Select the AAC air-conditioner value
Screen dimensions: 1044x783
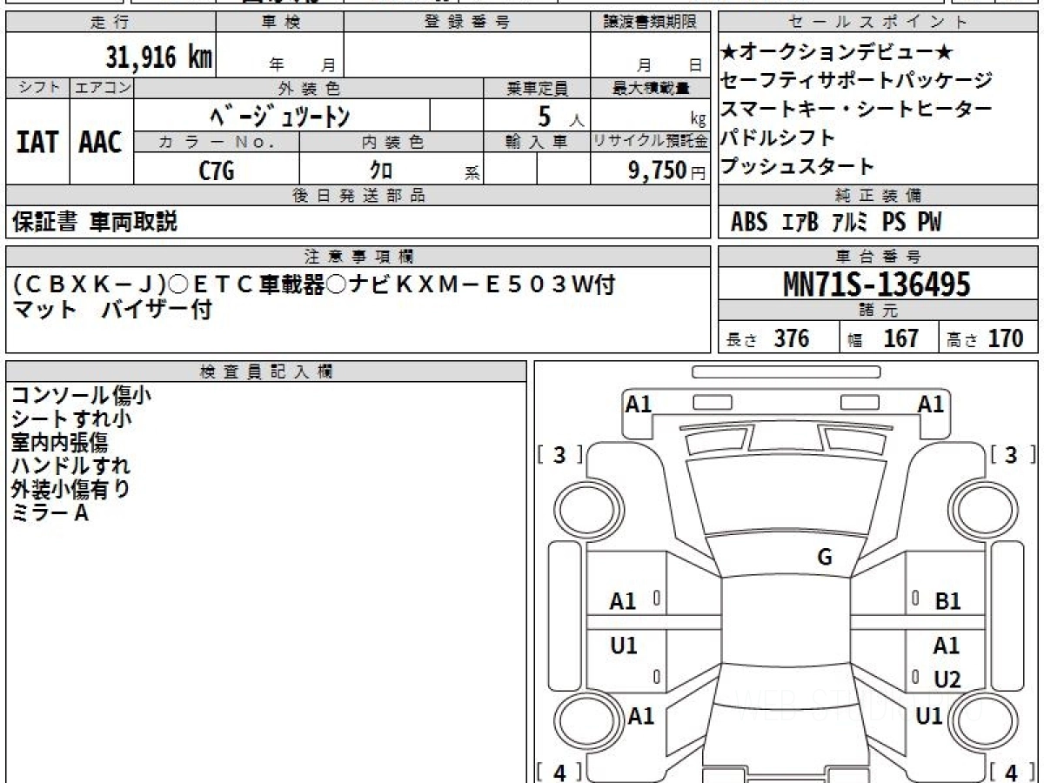(101, 142)
